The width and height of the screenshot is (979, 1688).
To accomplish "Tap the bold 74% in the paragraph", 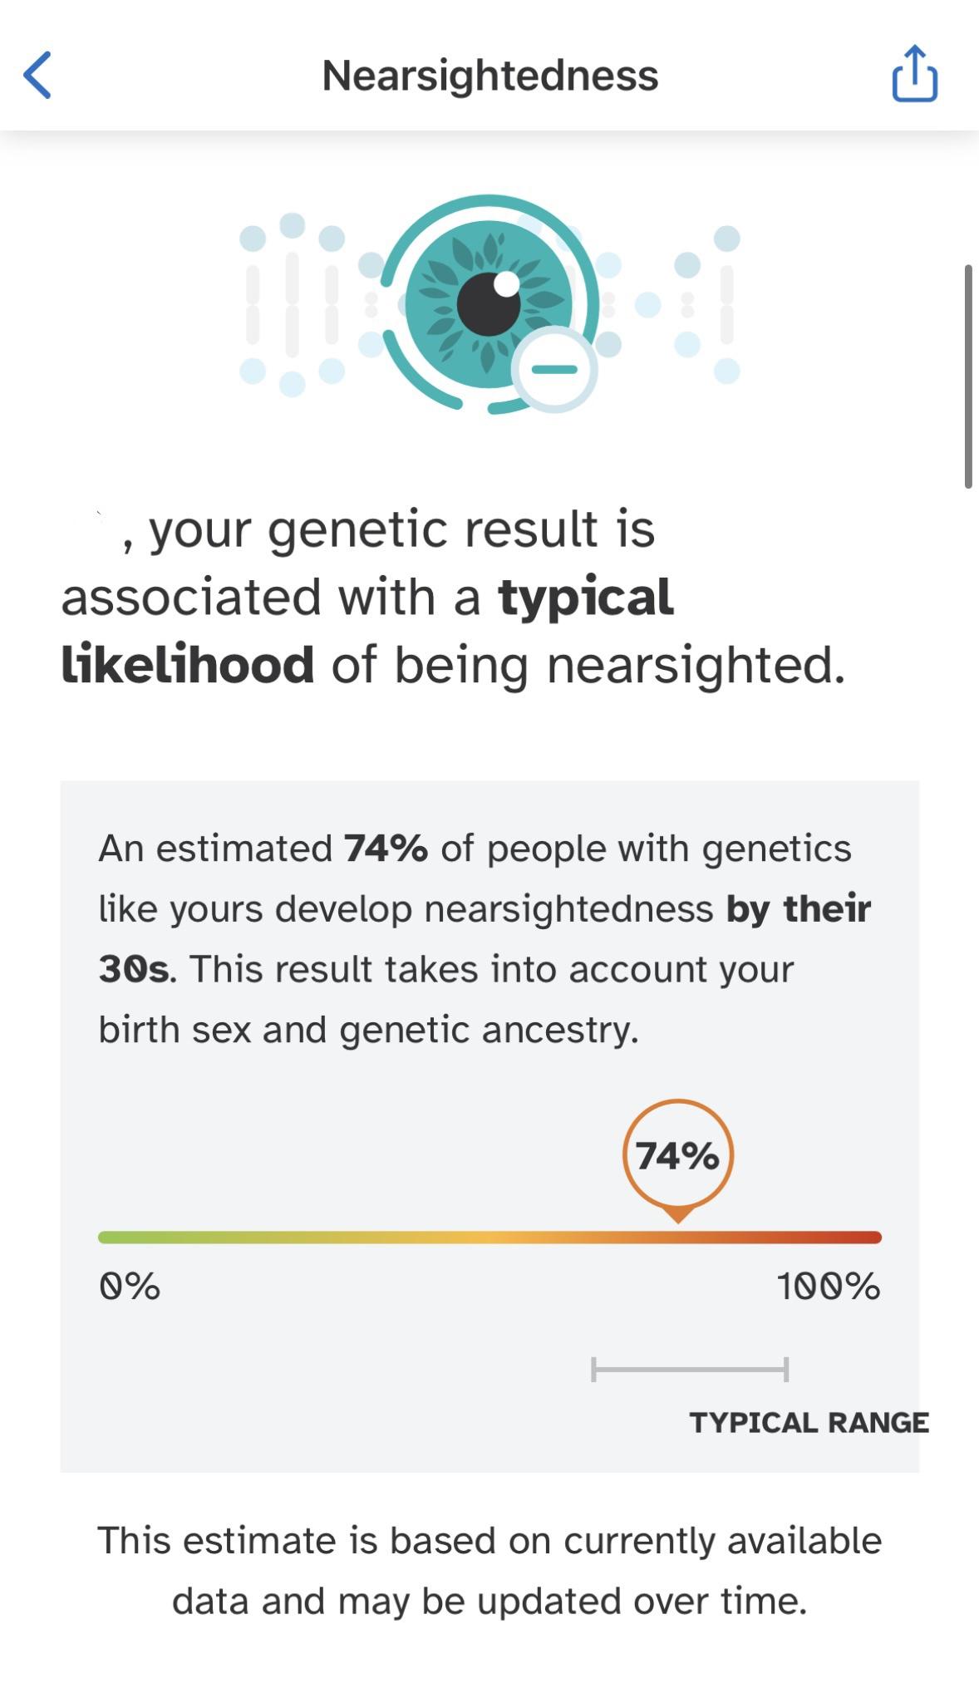I will point(386,849).
